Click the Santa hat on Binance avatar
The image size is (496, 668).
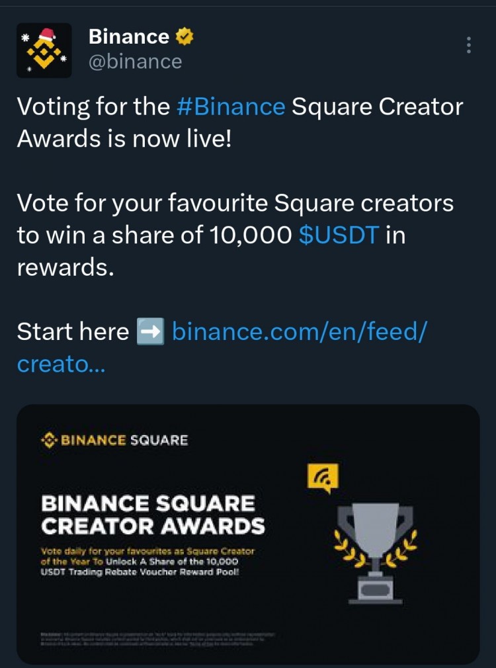tap(46, 34)
